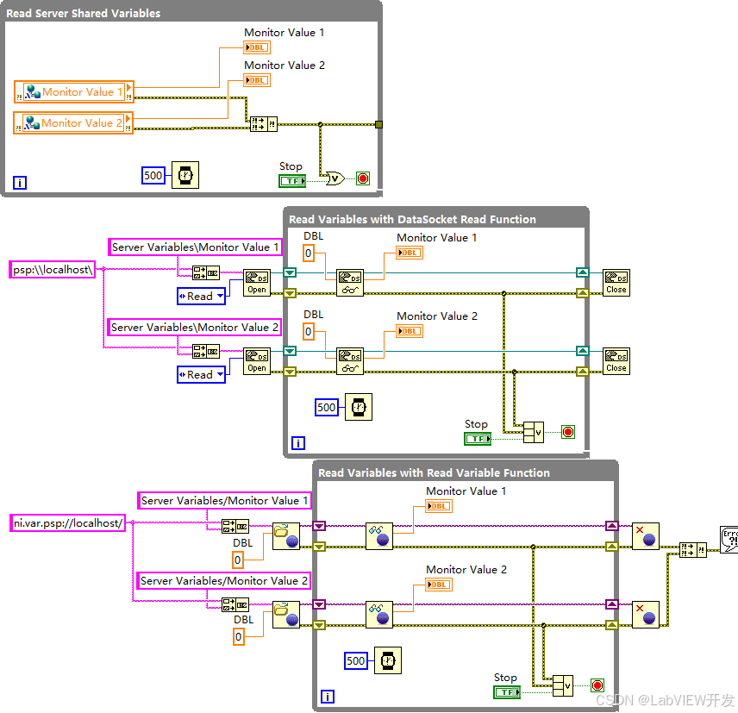Select Read Variable node for Monitor Value 2

[x=378, y=615]
